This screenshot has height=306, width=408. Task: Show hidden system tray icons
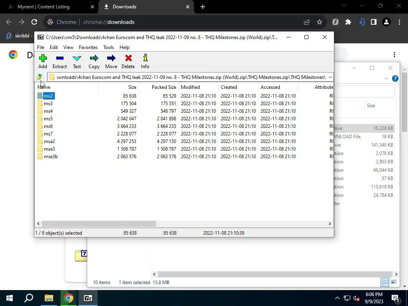pyautogui.click(x=337, y=298)
